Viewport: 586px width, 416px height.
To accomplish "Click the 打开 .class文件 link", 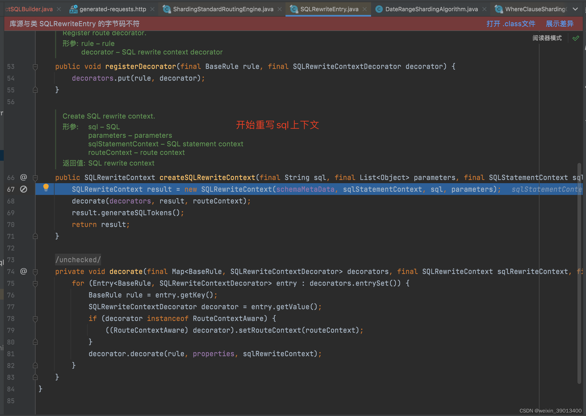I will (x=511, y=24).
